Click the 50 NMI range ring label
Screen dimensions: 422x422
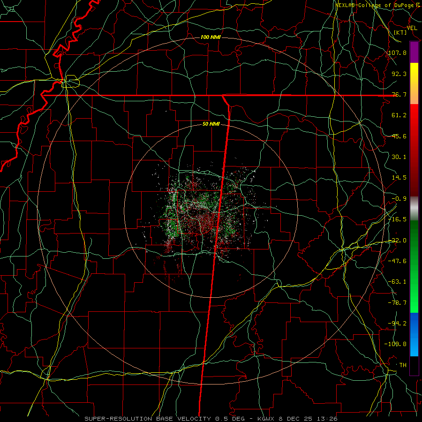211,124
